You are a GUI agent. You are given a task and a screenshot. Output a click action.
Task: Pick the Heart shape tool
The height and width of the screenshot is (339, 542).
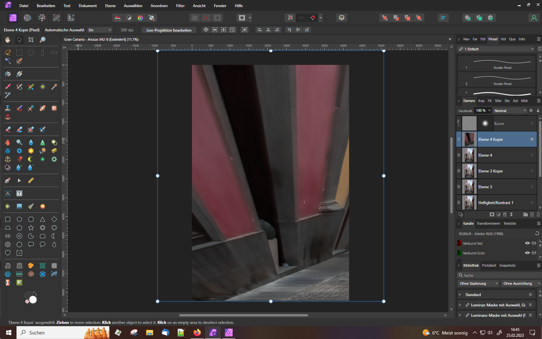point(8,253)
